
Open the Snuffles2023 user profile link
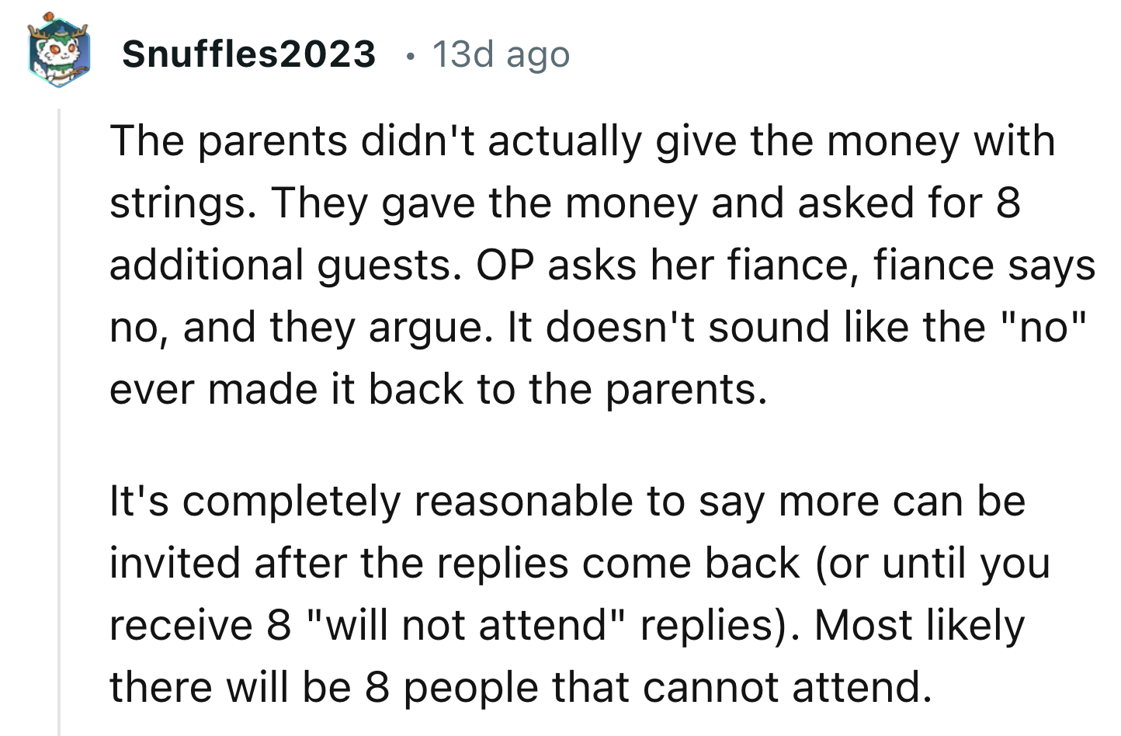pos(248,54)
